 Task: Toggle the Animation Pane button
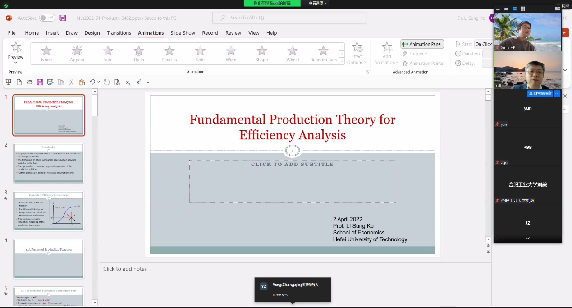(x=422, y=44)
